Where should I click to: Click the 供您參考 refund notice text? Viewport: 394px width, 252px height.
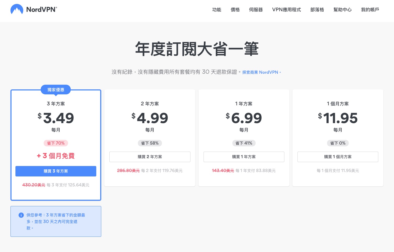56,221
